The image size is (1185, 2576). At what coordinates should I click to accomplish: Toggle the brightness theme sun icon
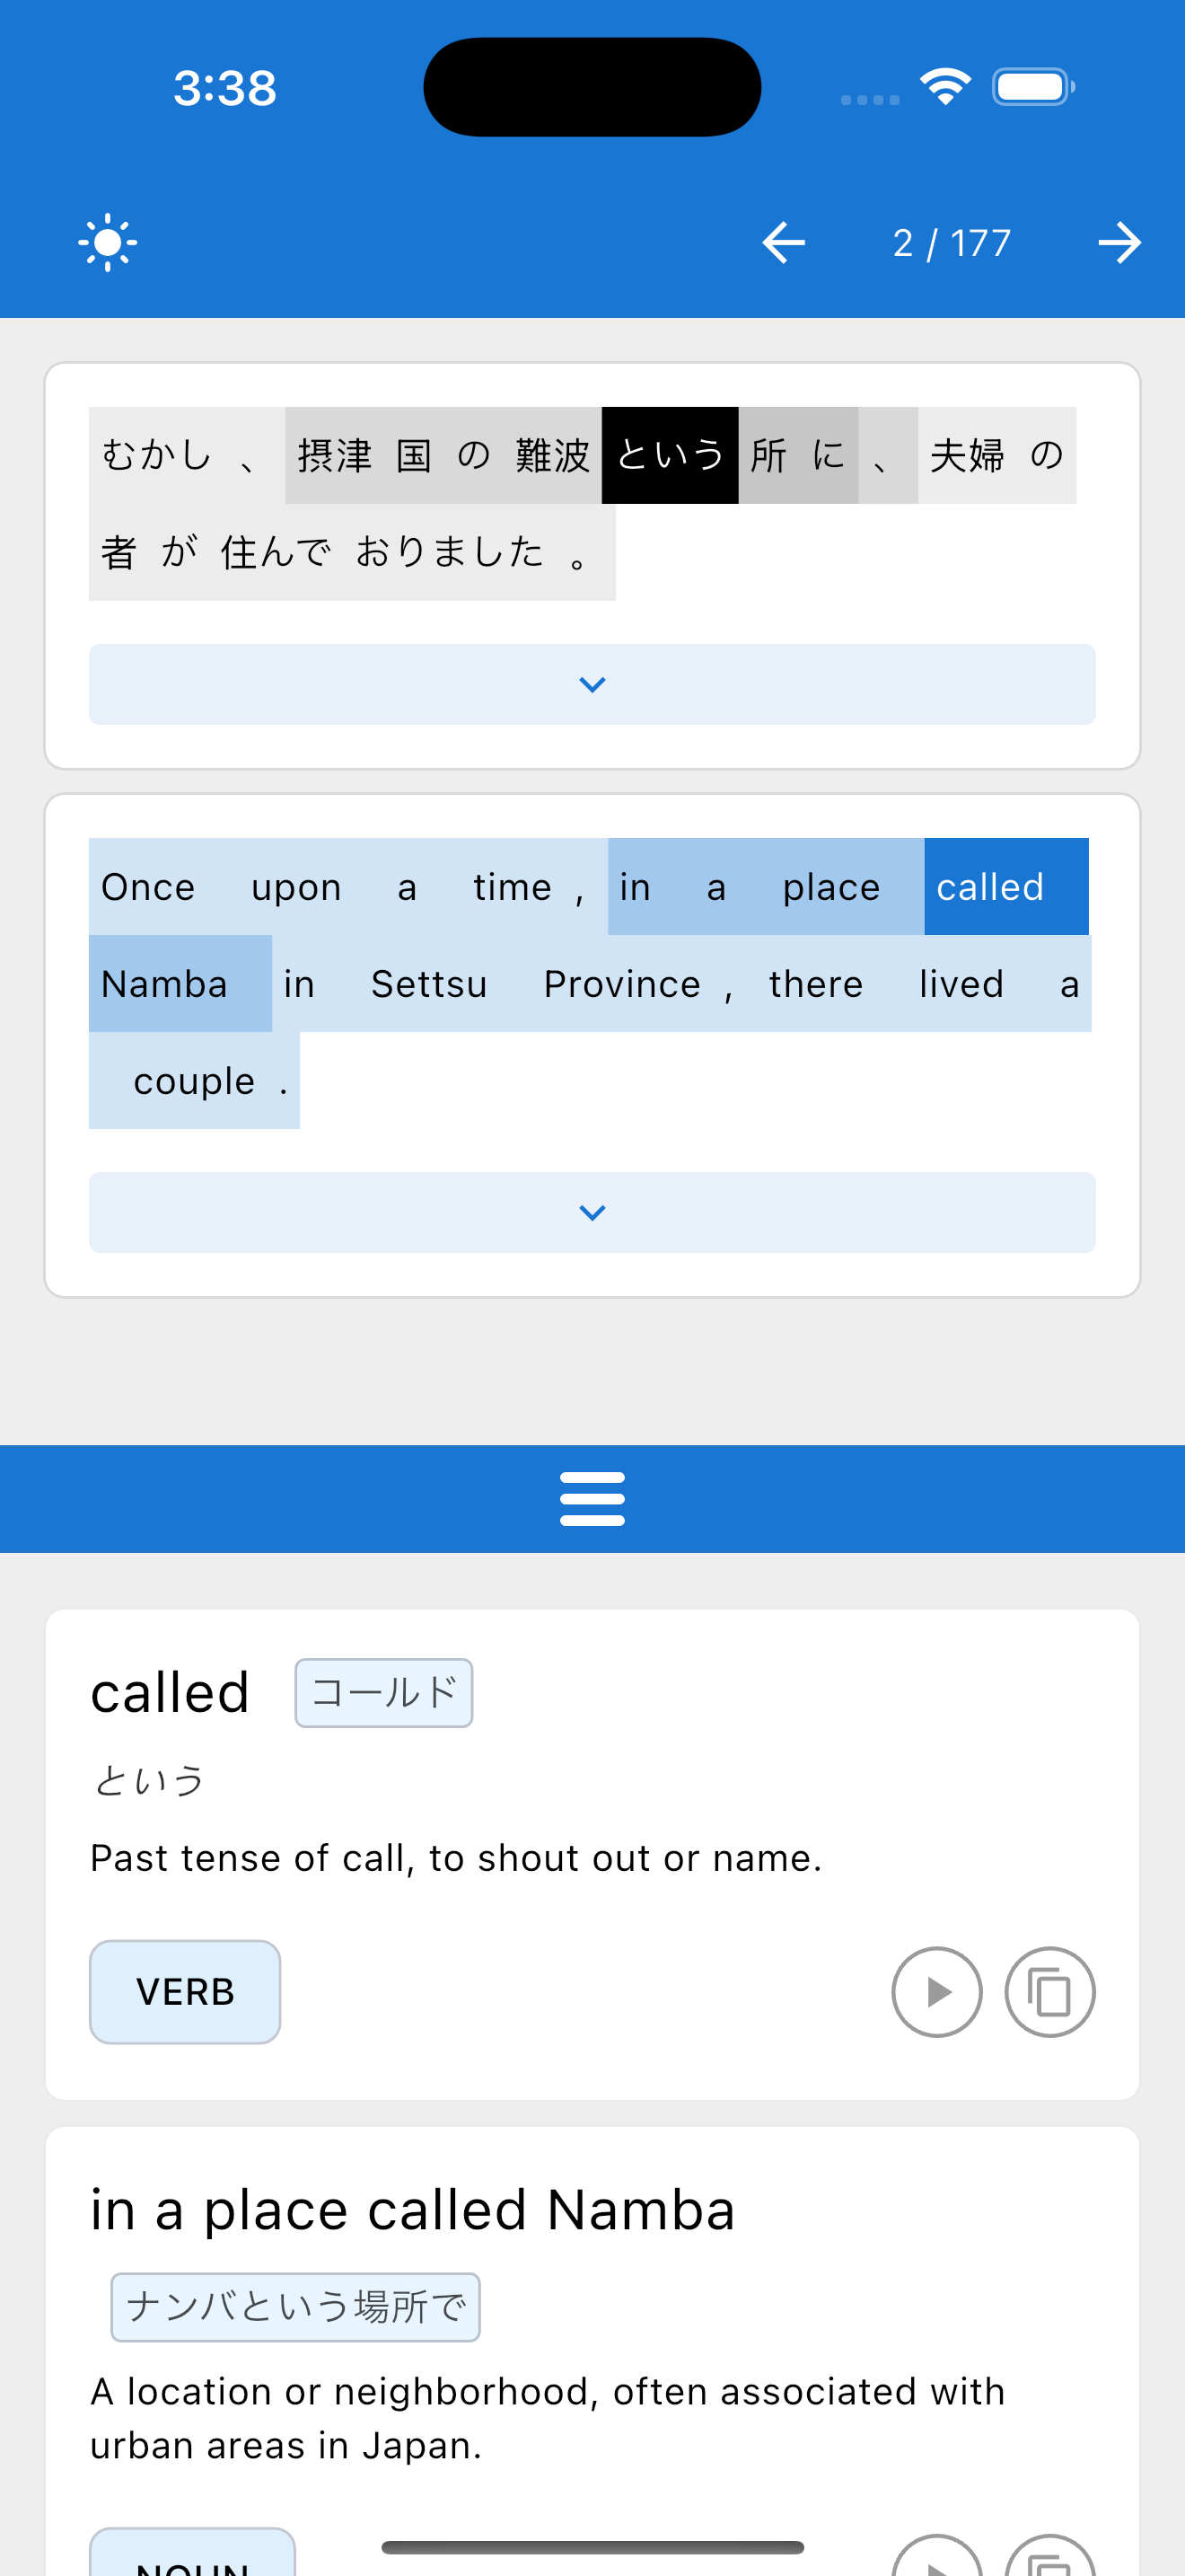(x=107, y=243)
